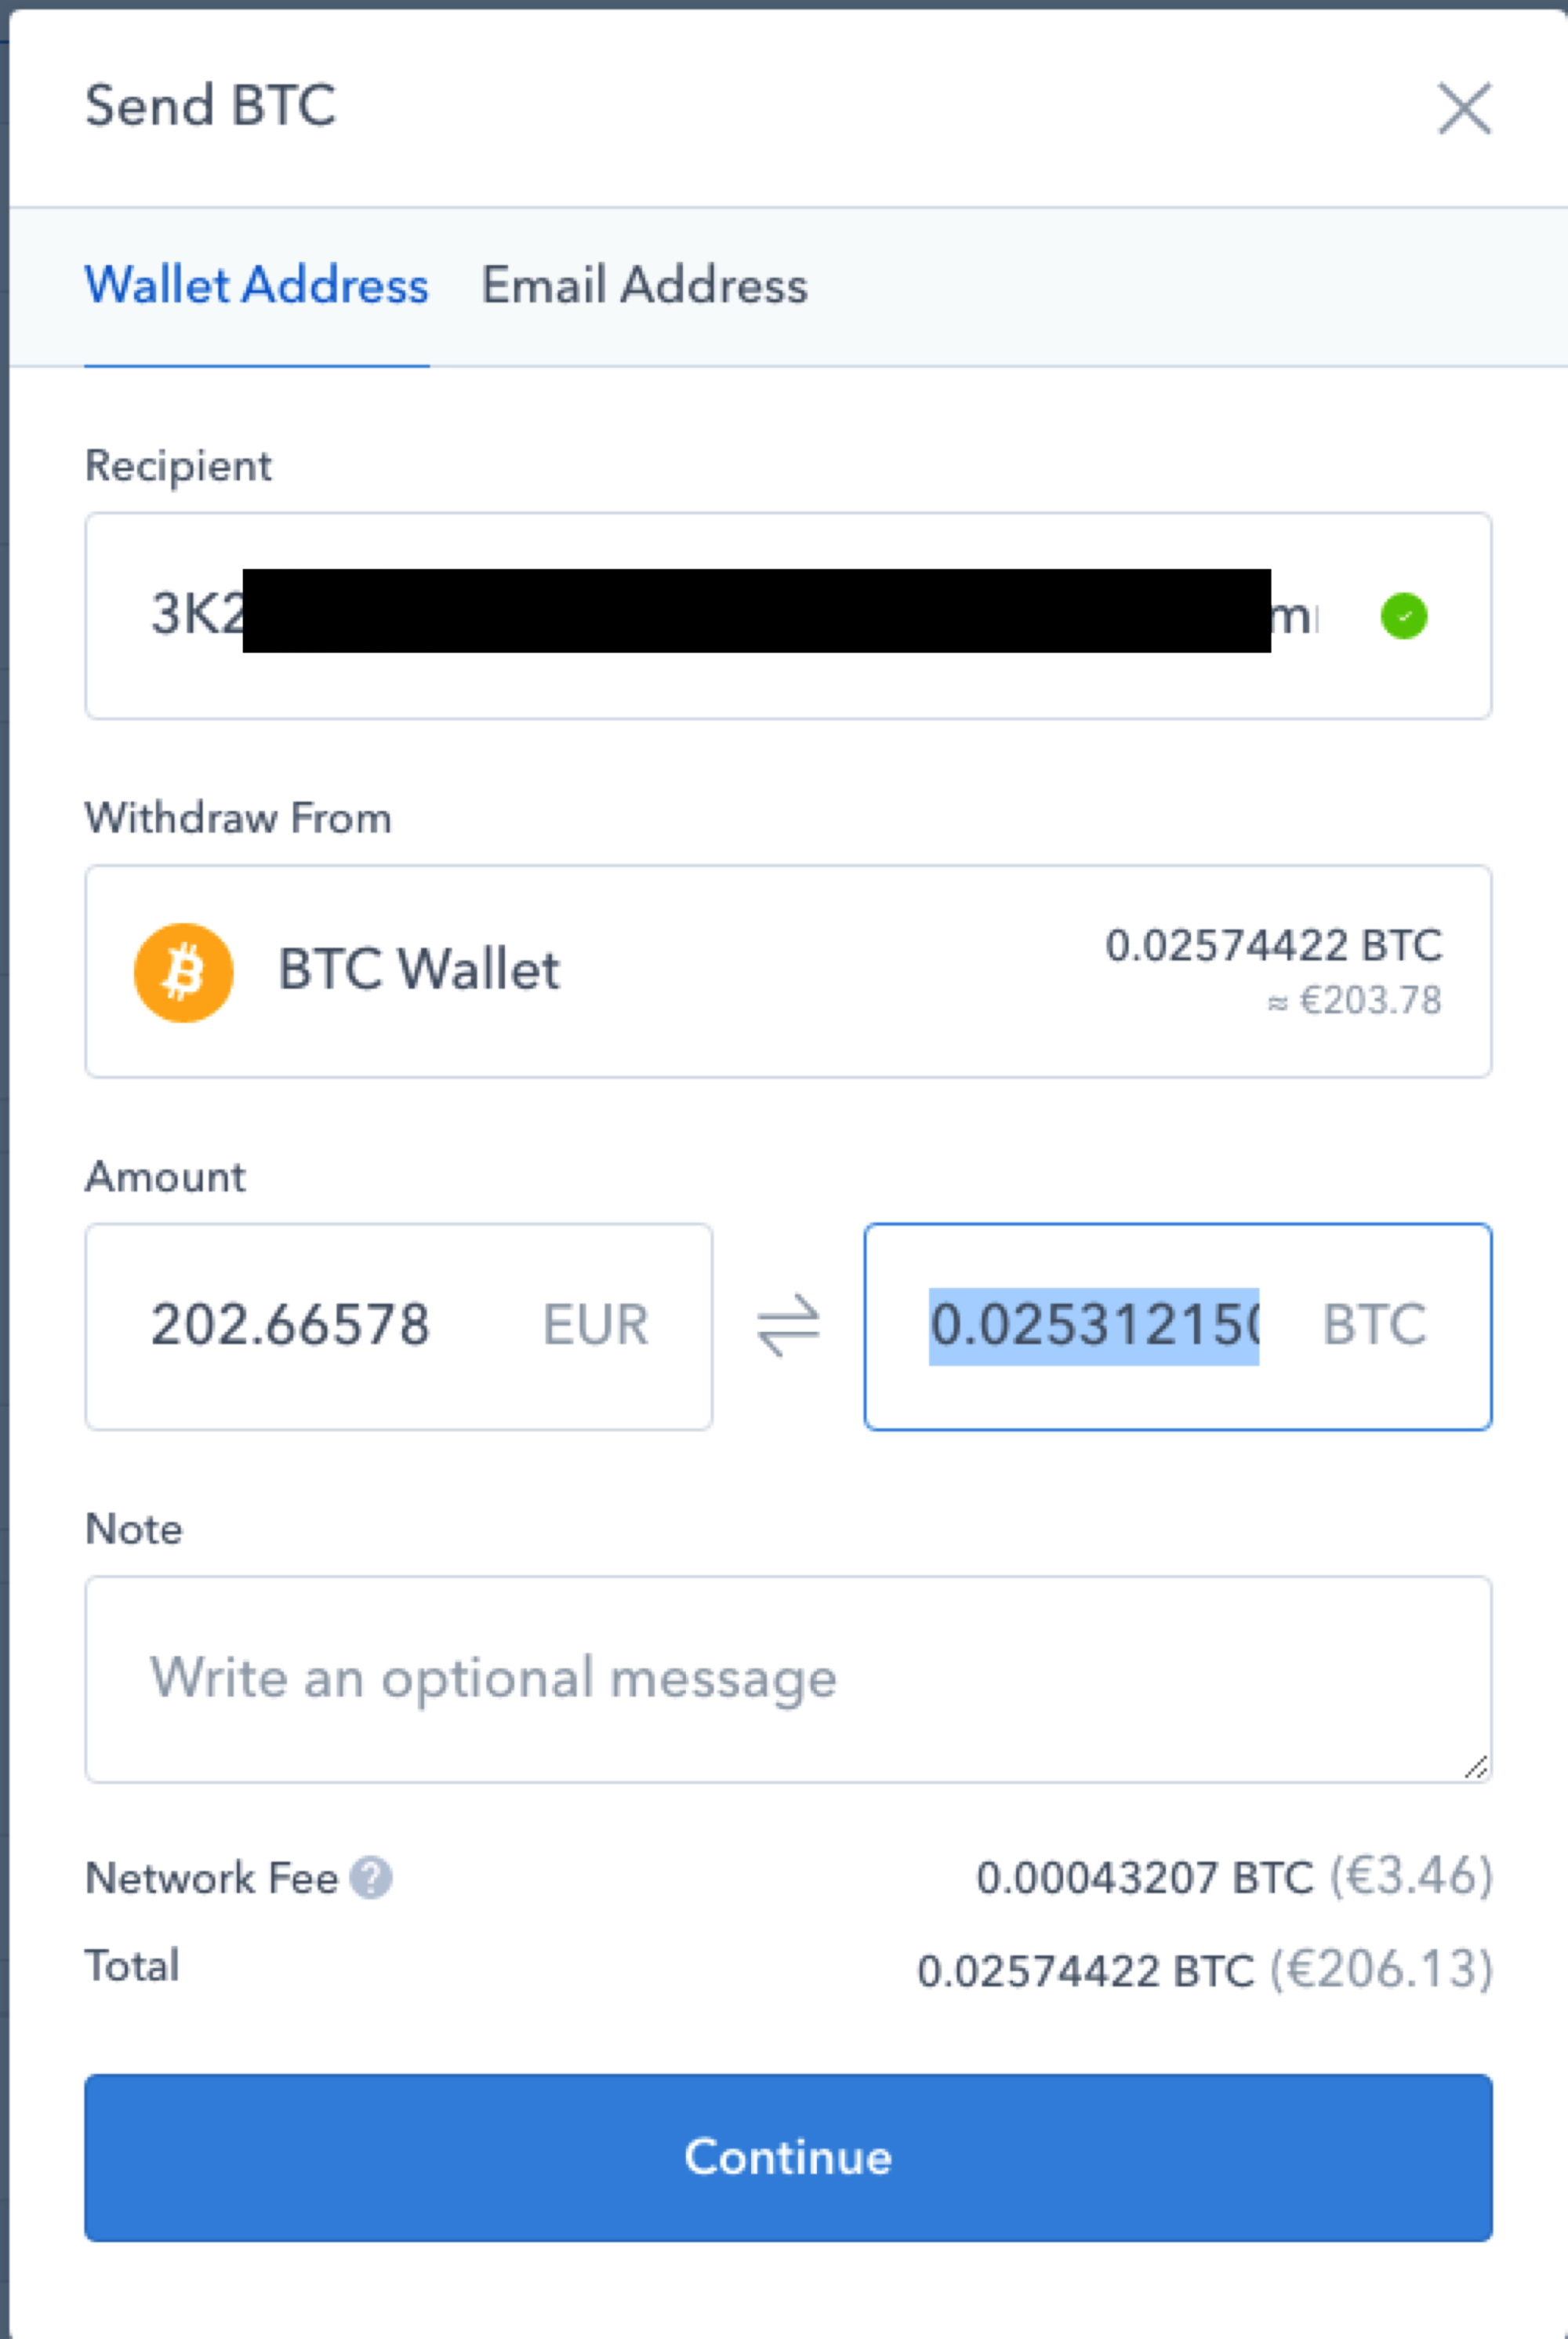The image size is (1568, 2339).
Task: Switch to the Wallet Address tab
Action: [257, 286]
